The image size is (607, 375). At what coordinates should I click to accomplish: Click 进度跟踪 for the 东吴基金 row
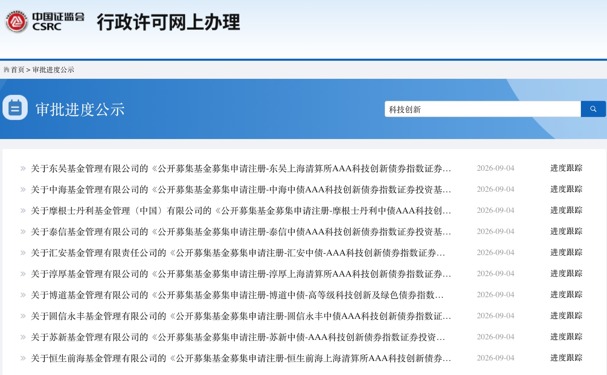566,168
